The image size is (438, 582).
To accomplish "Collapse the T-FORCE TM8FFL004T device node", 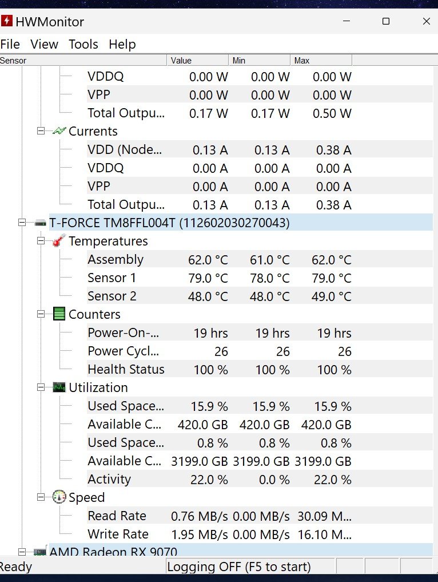I will coord(22,223).
